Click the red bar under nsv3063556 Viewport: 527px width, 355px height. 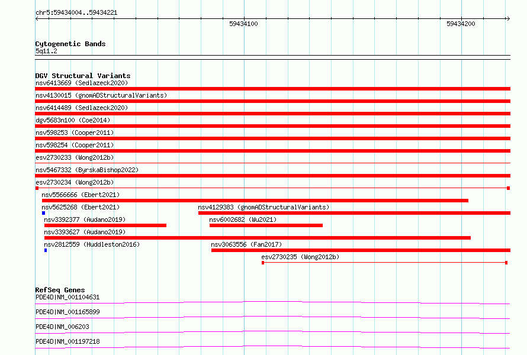click(361, 250)
